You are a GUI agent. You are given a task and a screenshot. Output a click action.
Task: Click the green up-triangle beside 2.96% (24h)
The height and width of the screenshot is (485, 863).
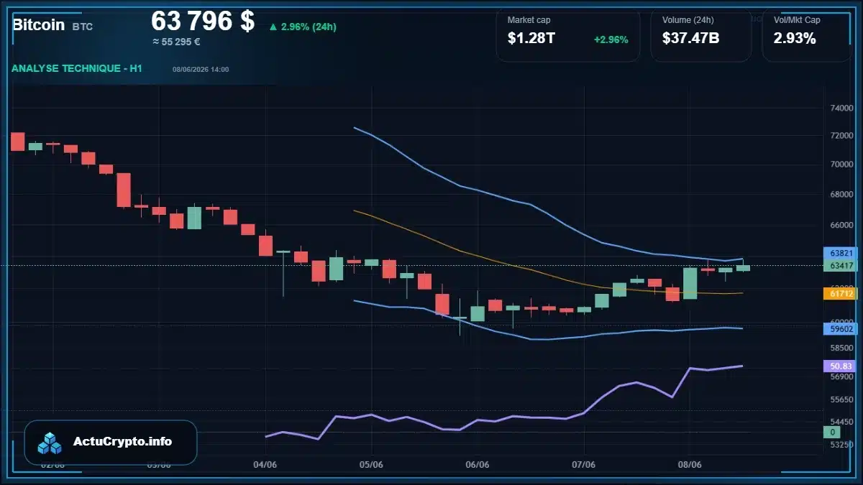click(273, 27)
